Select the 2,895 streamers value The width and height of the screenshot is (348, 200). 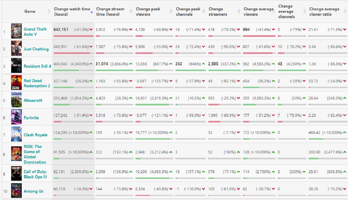pos(213,64)
